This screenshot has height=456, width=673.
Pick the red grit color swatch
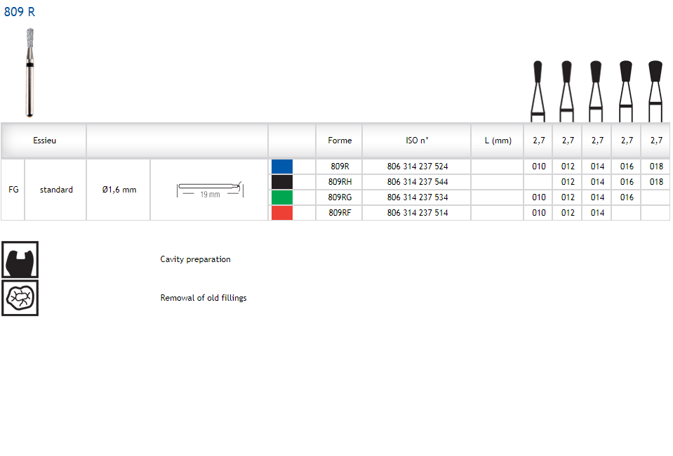pos(282,213)
